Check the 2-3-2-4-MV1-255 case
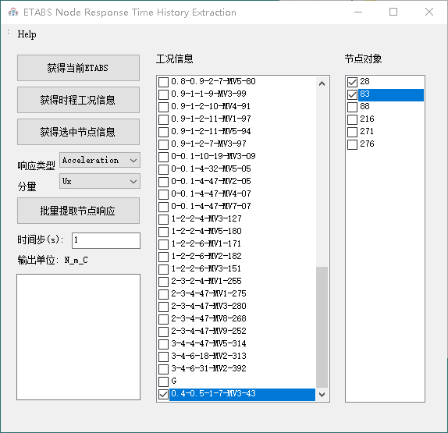The image size is (448, 433). [163, 282]
